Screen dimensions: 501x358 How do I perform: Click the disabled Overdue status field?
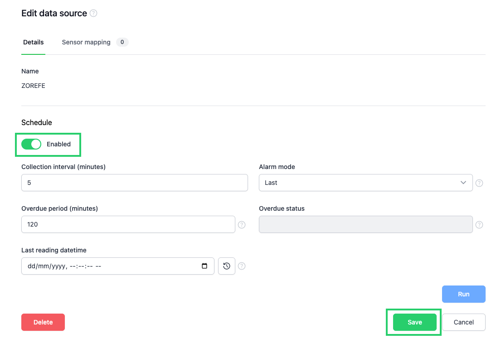(x=365, y=224)
